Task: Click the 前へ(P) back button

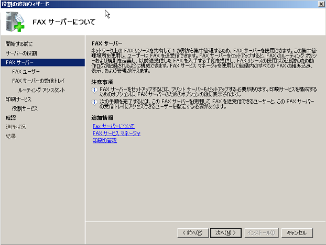Action: click(x=193, y=233)
